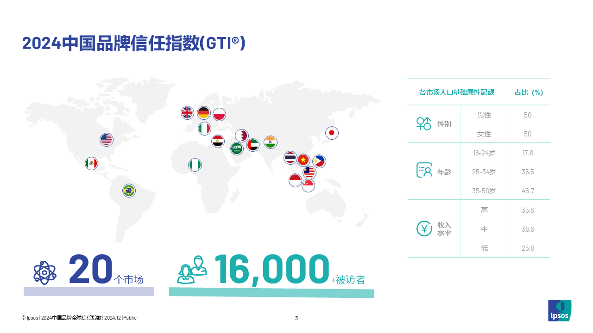The height and width of the screenshot is (333, 593).
Task: Select the Germany flag on the map
Action: click(x=203, y=113)
